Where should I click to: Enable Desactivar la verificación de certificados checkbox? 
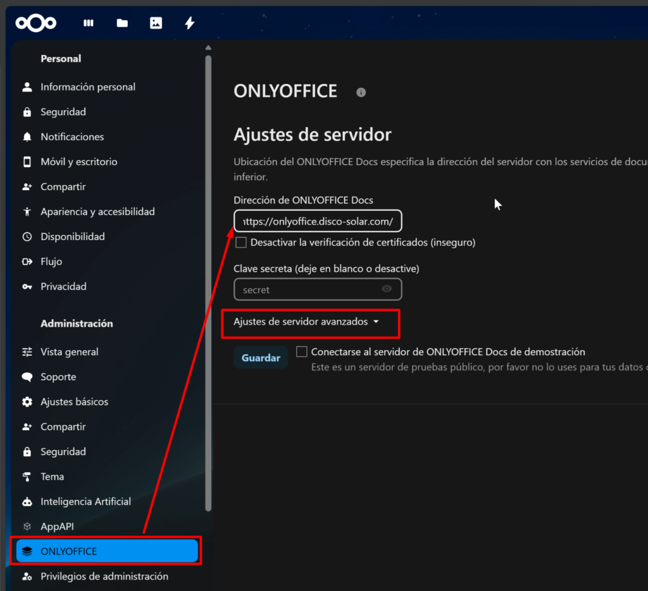(x=241, y=242)
